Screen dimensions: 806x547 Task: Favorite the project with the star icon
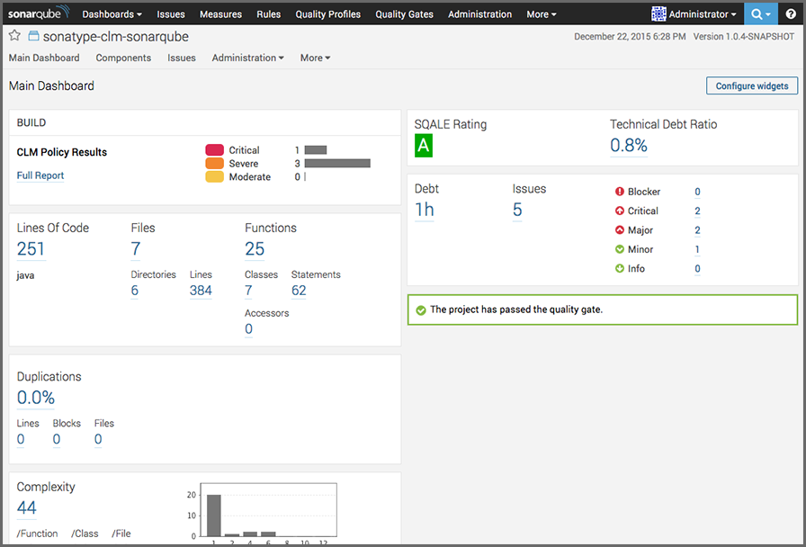pyautogui.click(x=14, y=36)
